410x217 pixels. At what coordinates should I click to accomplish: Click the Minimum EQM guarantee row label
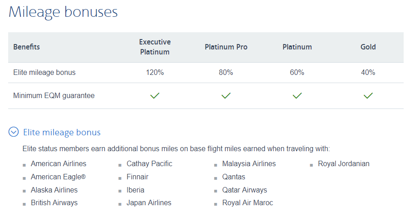tap(54, 96)
